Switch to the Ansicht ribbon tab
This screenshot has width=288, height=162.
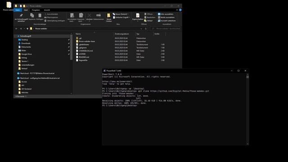pyautogui.click(x=47, y=10)
